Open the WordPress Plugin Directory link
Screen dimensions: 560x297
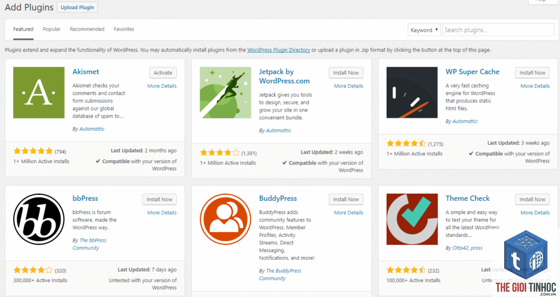278,50
